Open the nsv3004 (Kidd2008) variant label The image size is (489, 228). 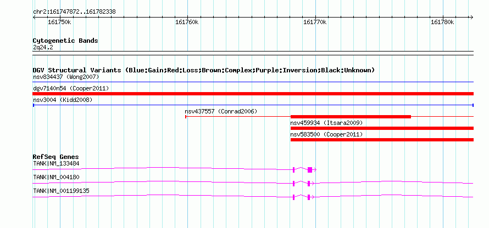[63, 100]
